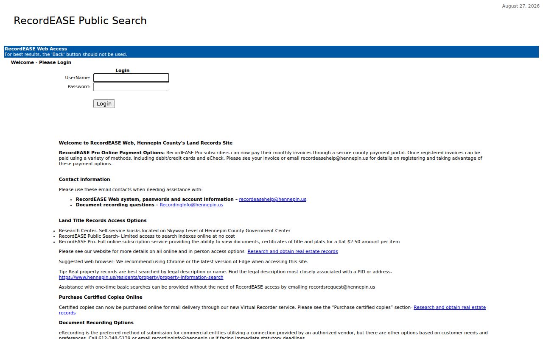Viewport: 543px width, 339px height.
Task: Click the 'RecordEASE Pro Online Payment Options-' bold text
Action: tap(112, 153)
